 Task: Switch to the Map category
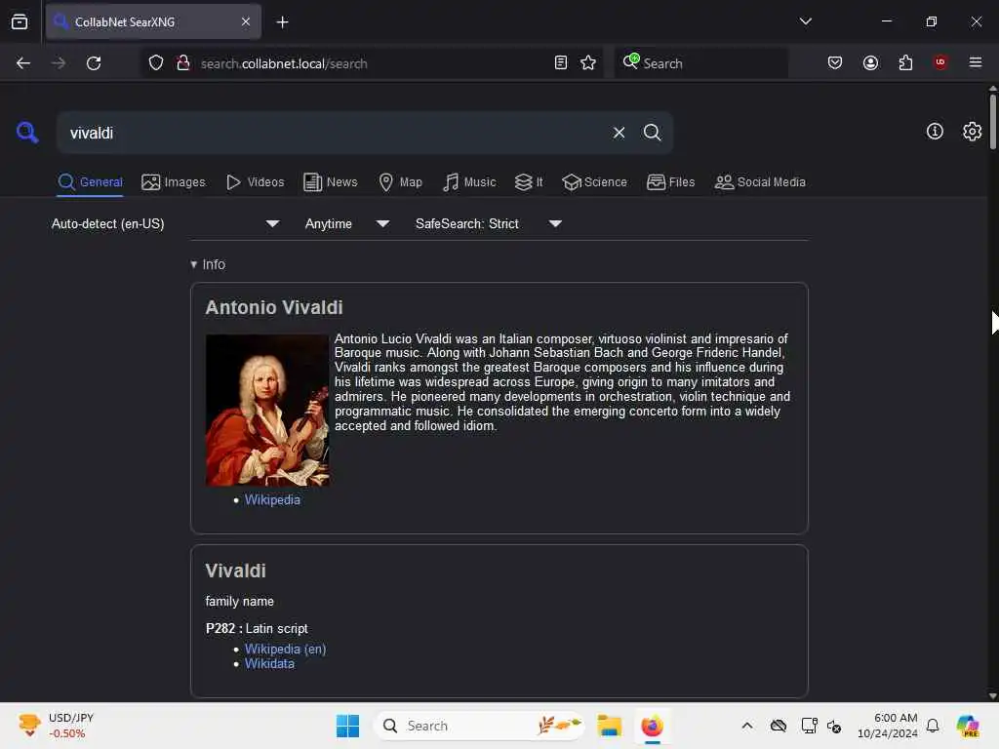[x=401, y=182]
